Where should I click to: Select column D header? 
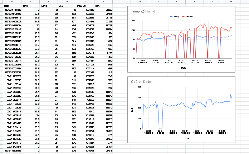point(67,2)
